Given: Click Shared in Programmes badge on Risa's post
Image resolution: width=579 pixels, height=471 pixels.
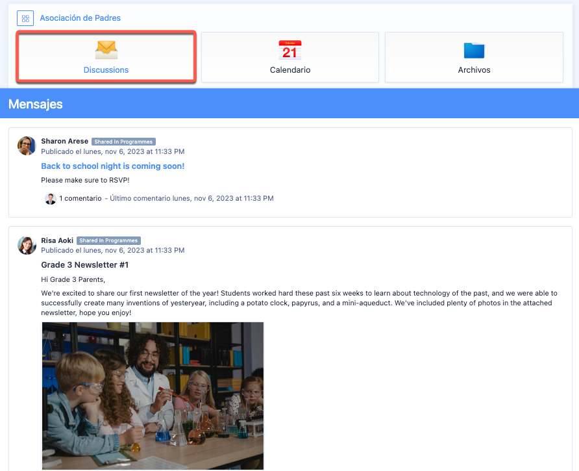Looking at the screenshot, I should click(108, 241).
